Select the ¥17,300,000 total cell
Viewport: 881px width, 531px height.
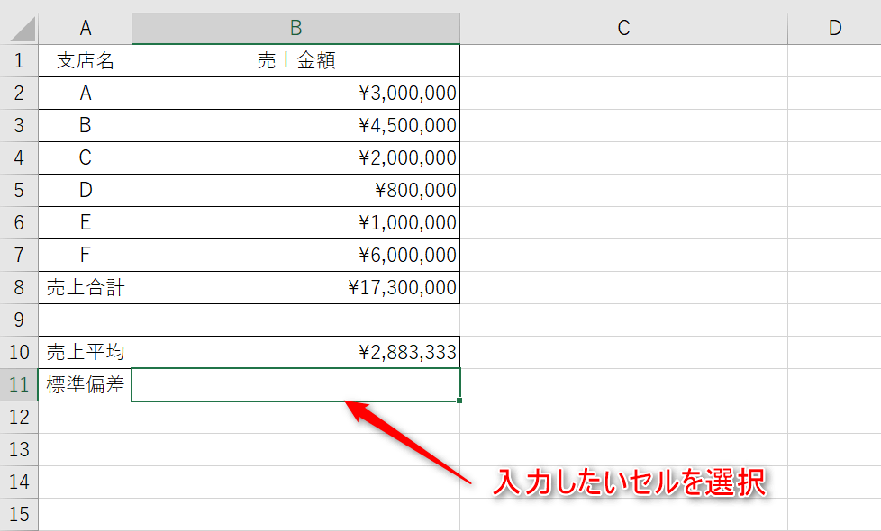pos(295,287)
